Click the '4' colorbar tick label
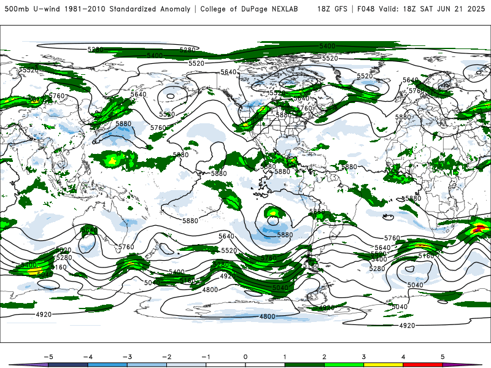 (x=403, y=357)
